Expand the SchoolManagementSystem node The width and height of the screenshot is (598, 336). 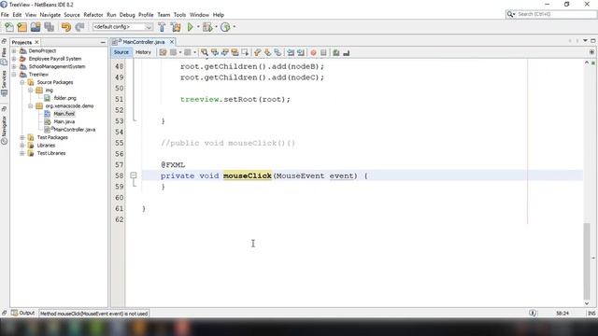[14, 66]
